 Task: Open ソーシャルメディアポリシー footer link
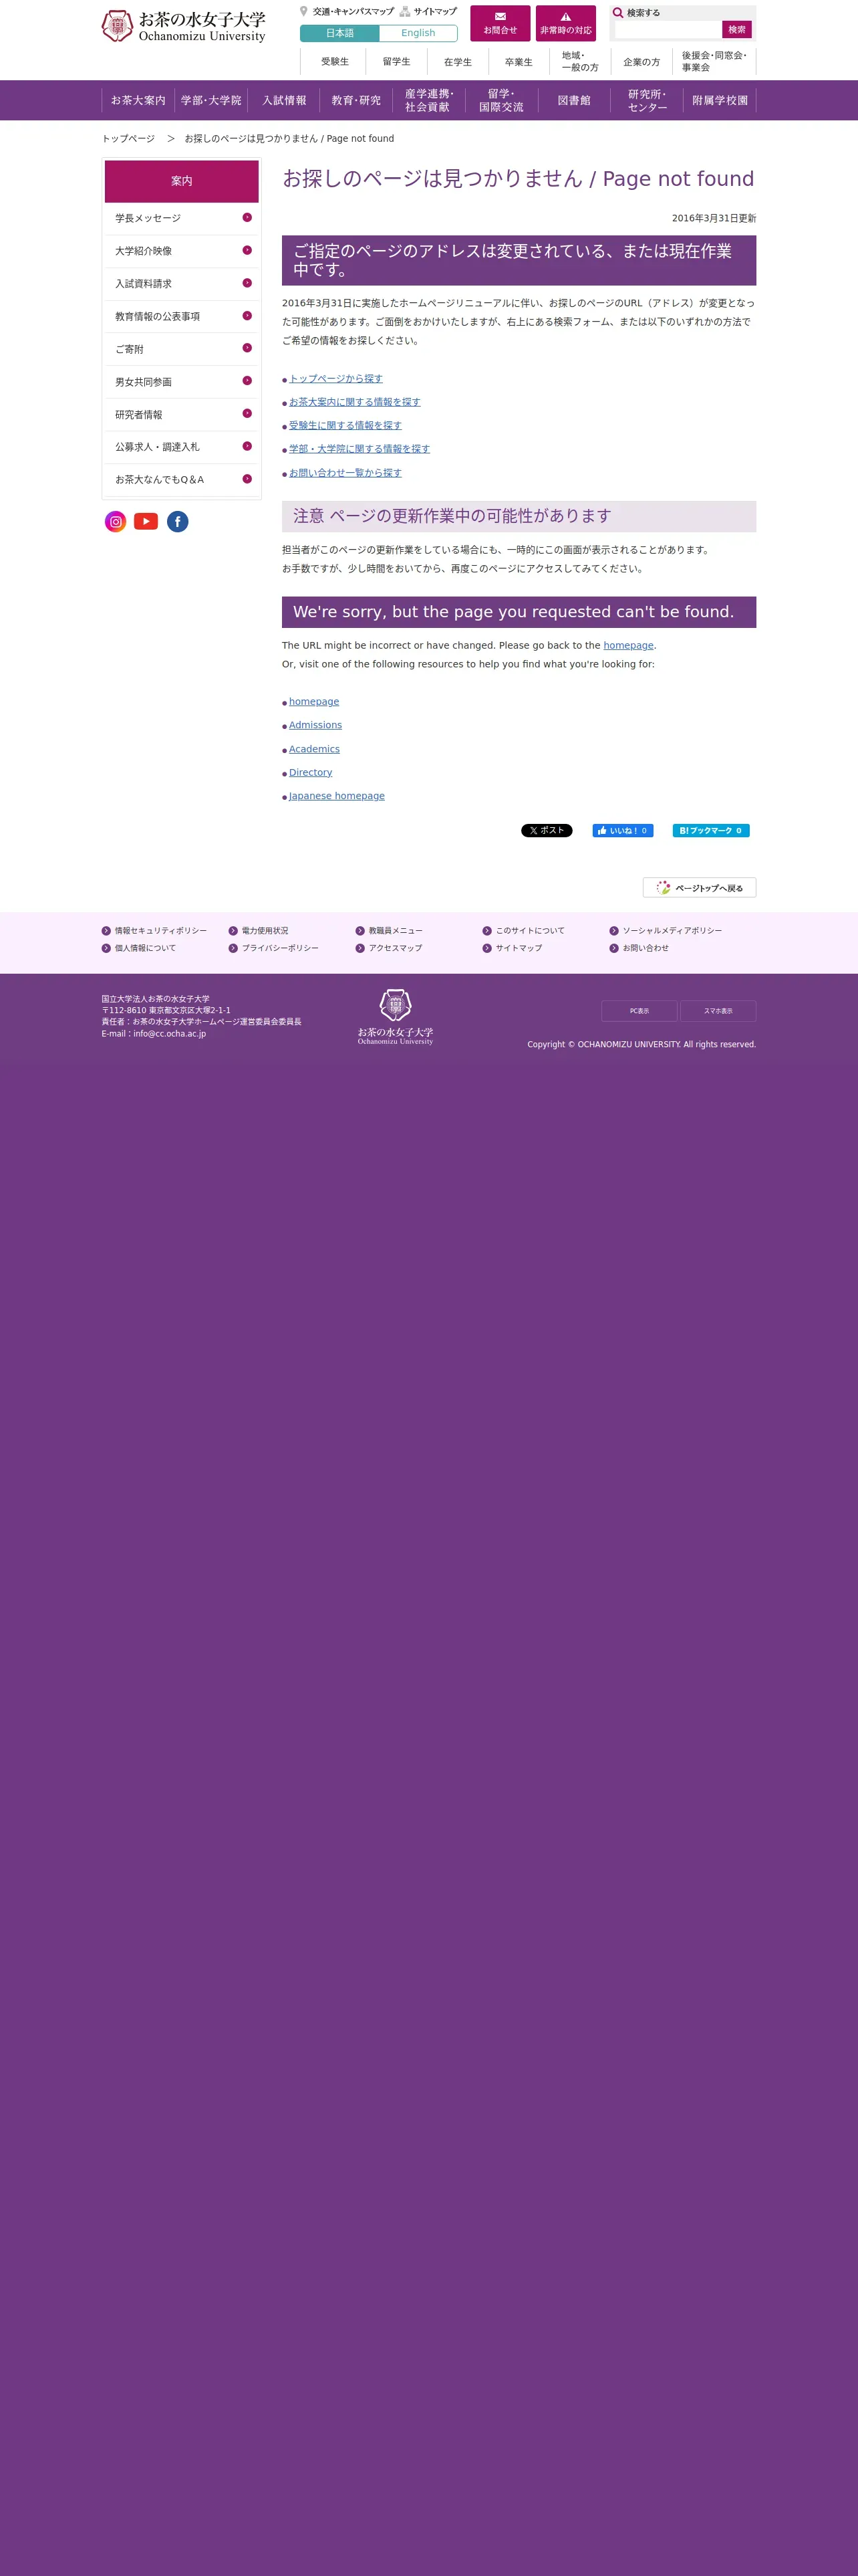click(672, 931)
